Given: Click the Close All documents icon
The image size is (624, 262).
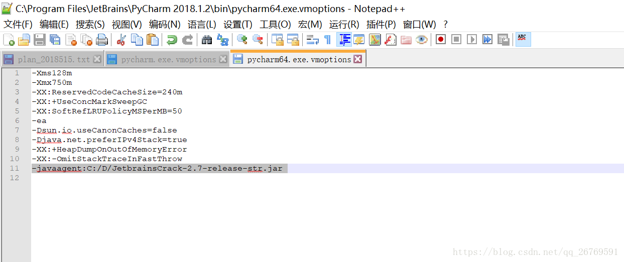Looking at the screenshot, I should (86, 40).
